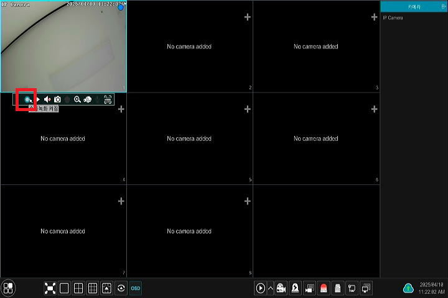Select the single-window layout
The width and height of the screenshot is (448, 298).
coord(64,288)
